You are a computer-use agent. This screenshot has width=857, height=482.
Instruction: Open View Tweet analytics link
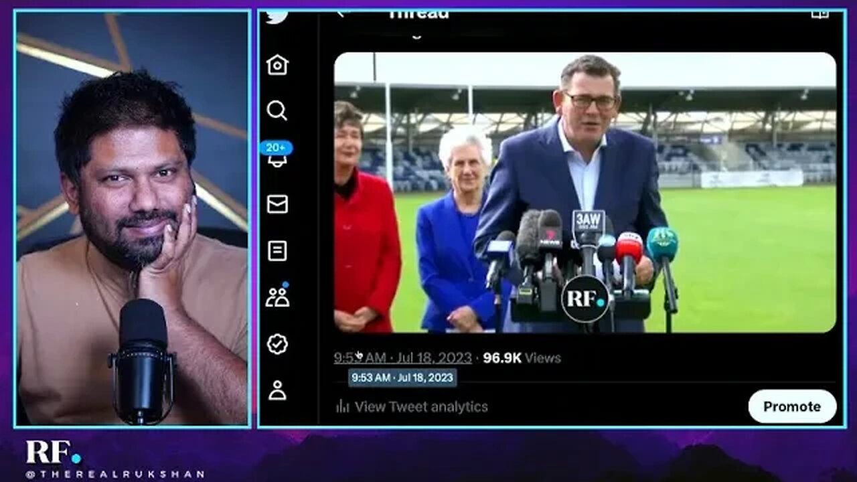click(x=421, y=406)
